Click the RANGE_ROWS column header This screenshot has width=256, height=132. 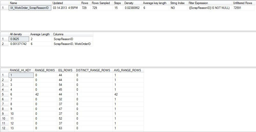[45, 70]
